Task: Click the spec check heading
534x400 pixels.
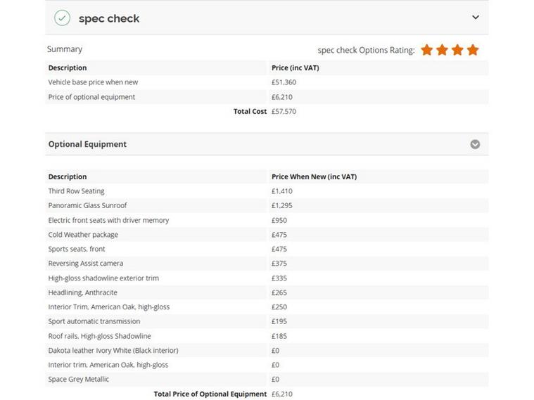Action: click(x=109, y=18)
